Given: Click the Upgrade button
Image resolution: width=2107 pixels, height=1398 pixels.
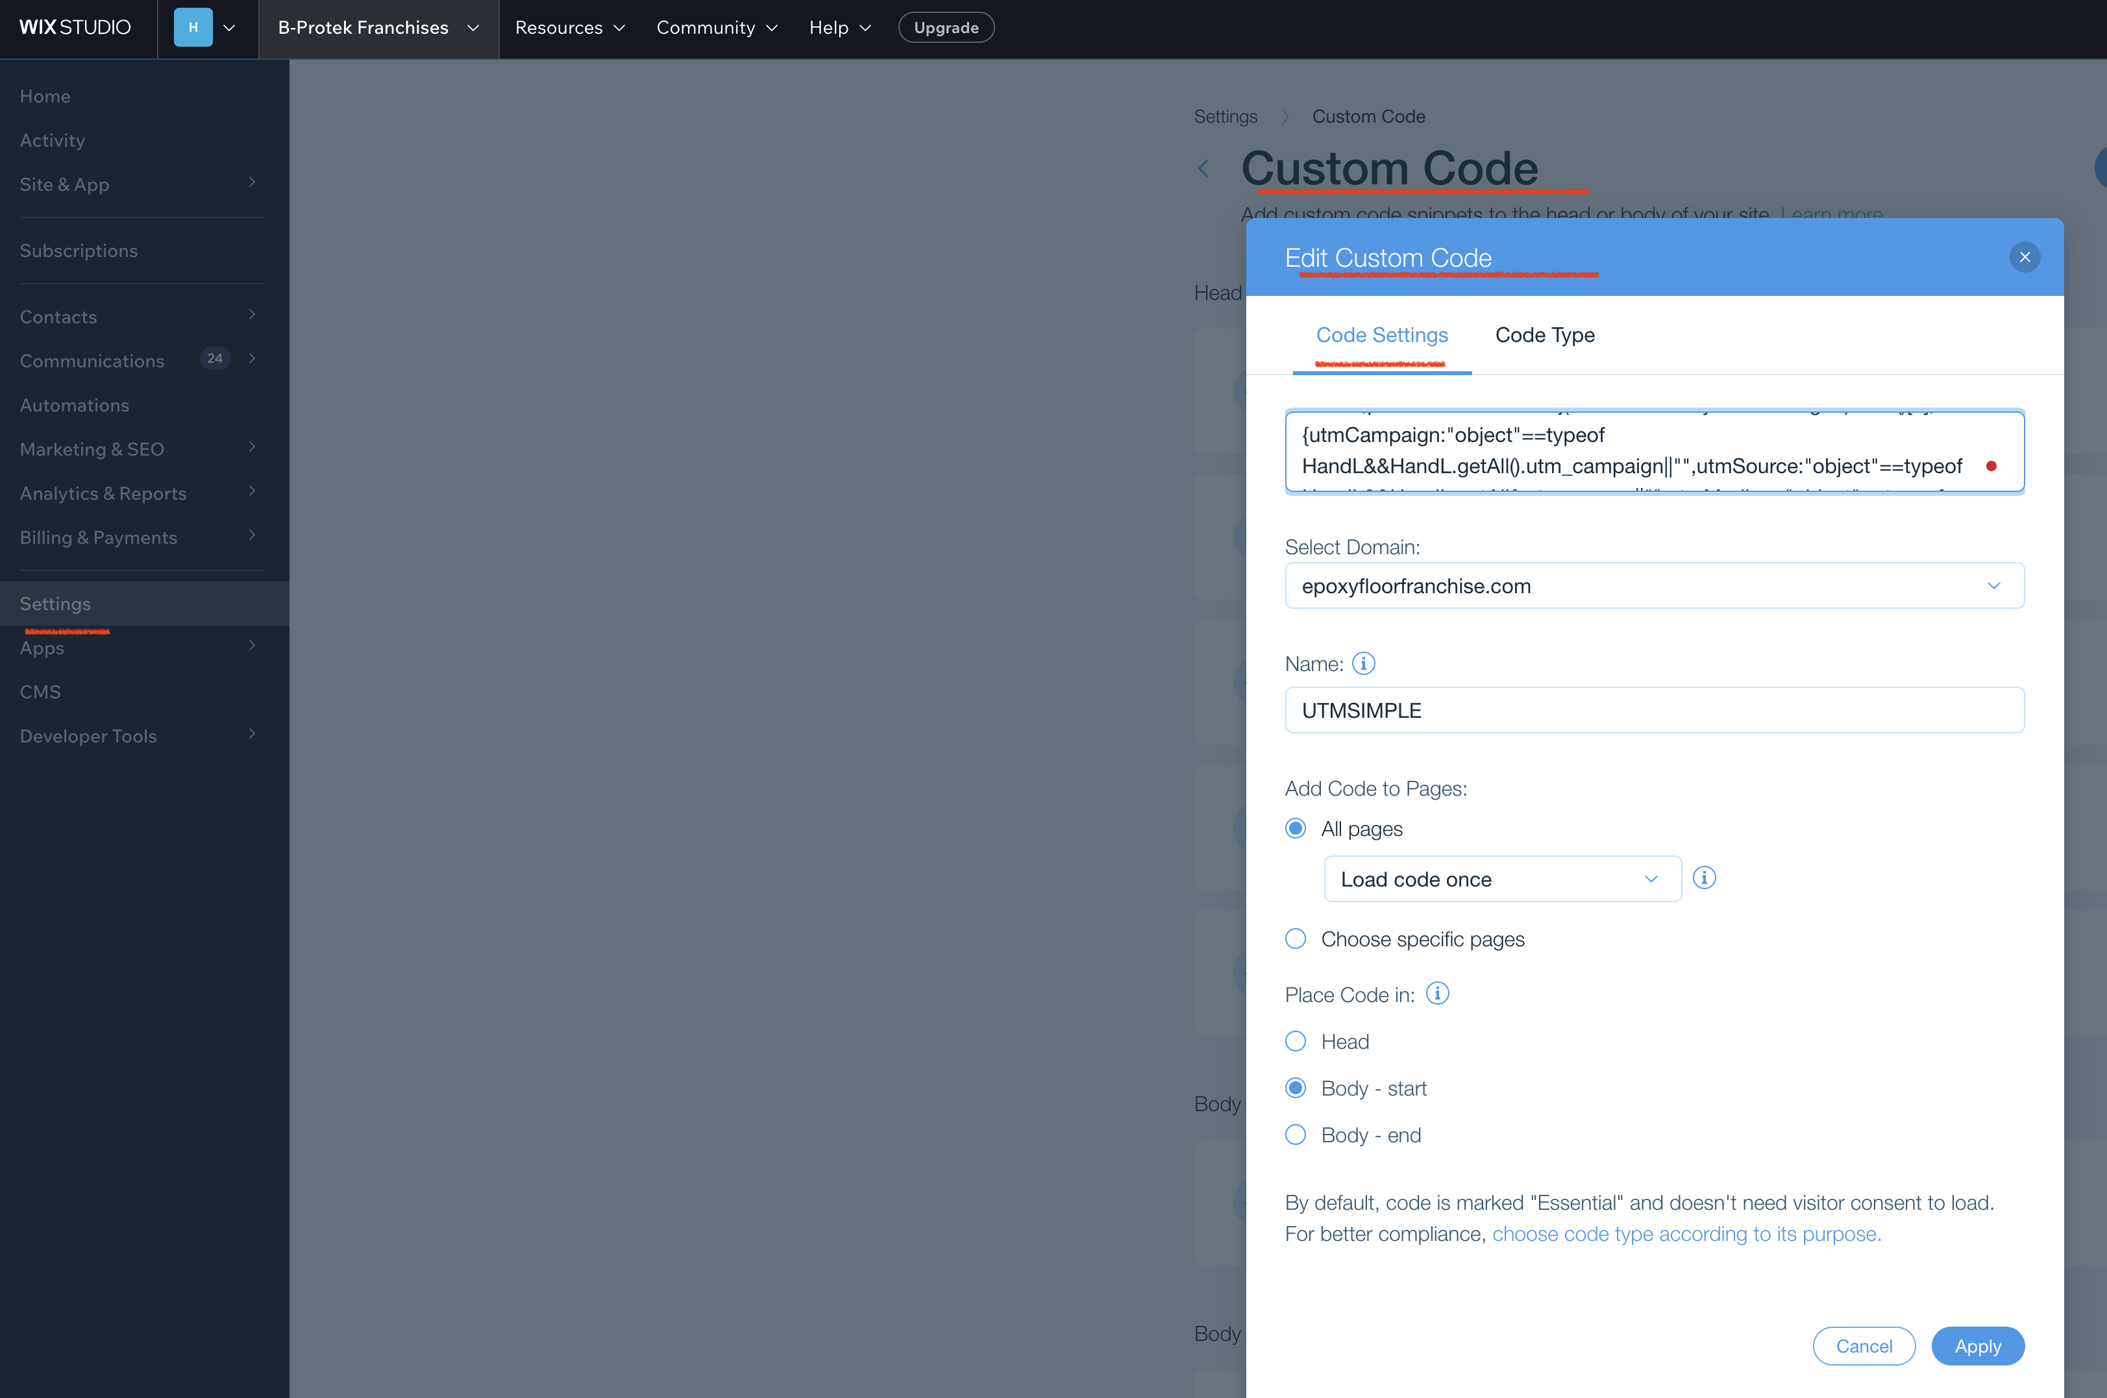Looking at the screenshot, I should click(x=946, y=28).
